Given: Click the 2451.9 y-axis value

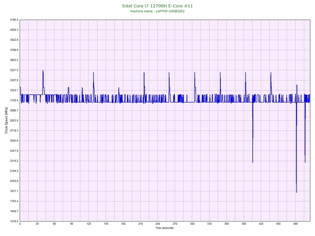Looking at the screenshot, I should 14,151.
